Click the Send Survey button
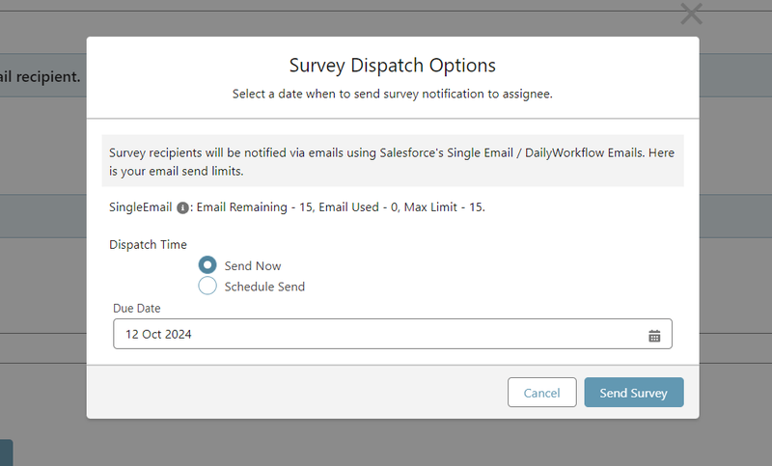 click(633, 393)
